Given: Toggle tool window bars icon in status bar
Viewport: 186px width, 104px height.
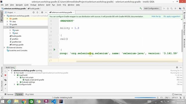Looking at the screenshot, I should click(x=2, y=98).
